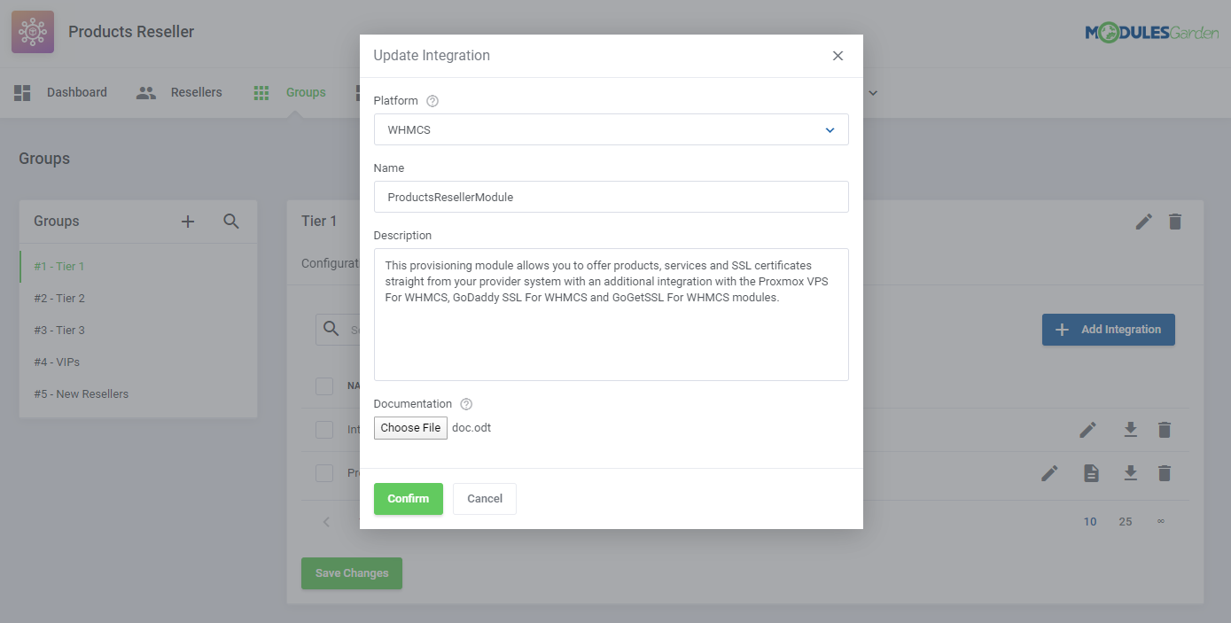Toggle the first integration row checkbox
The width and height of the screenshot is (1231, 623).
click(324, 430)
